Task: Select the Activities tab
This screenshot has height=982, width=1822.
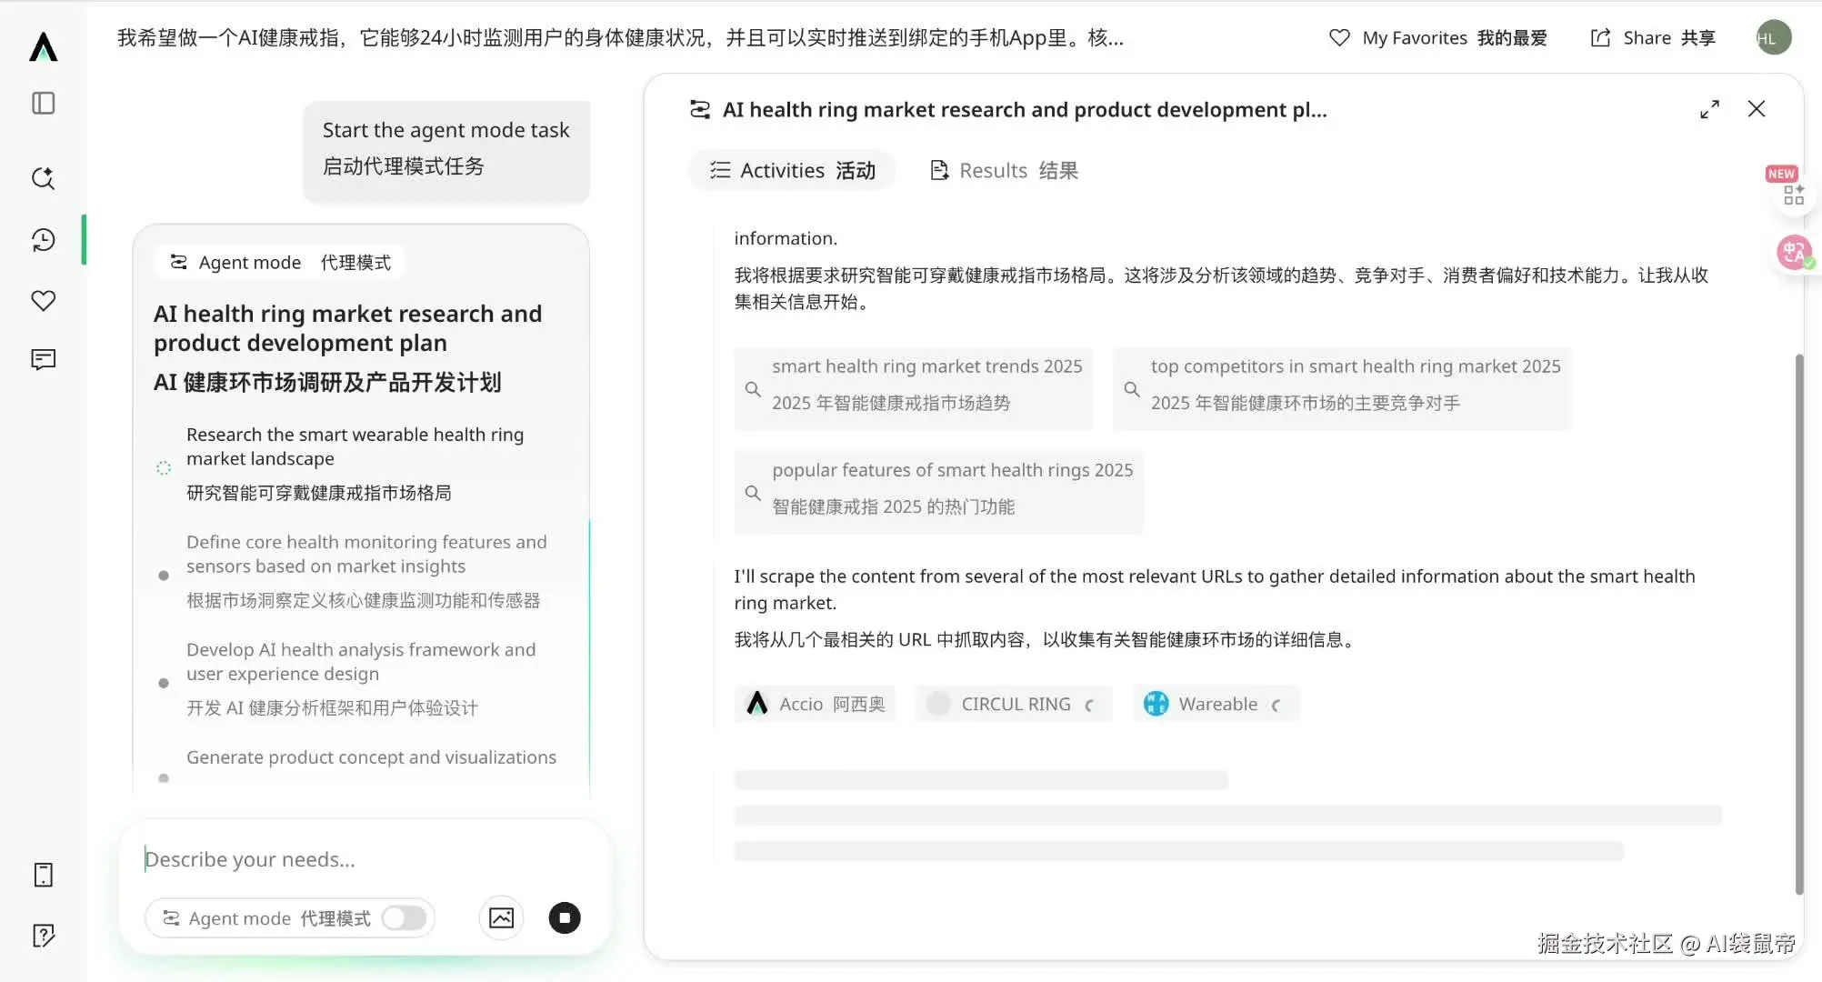Action: (792, 170)
